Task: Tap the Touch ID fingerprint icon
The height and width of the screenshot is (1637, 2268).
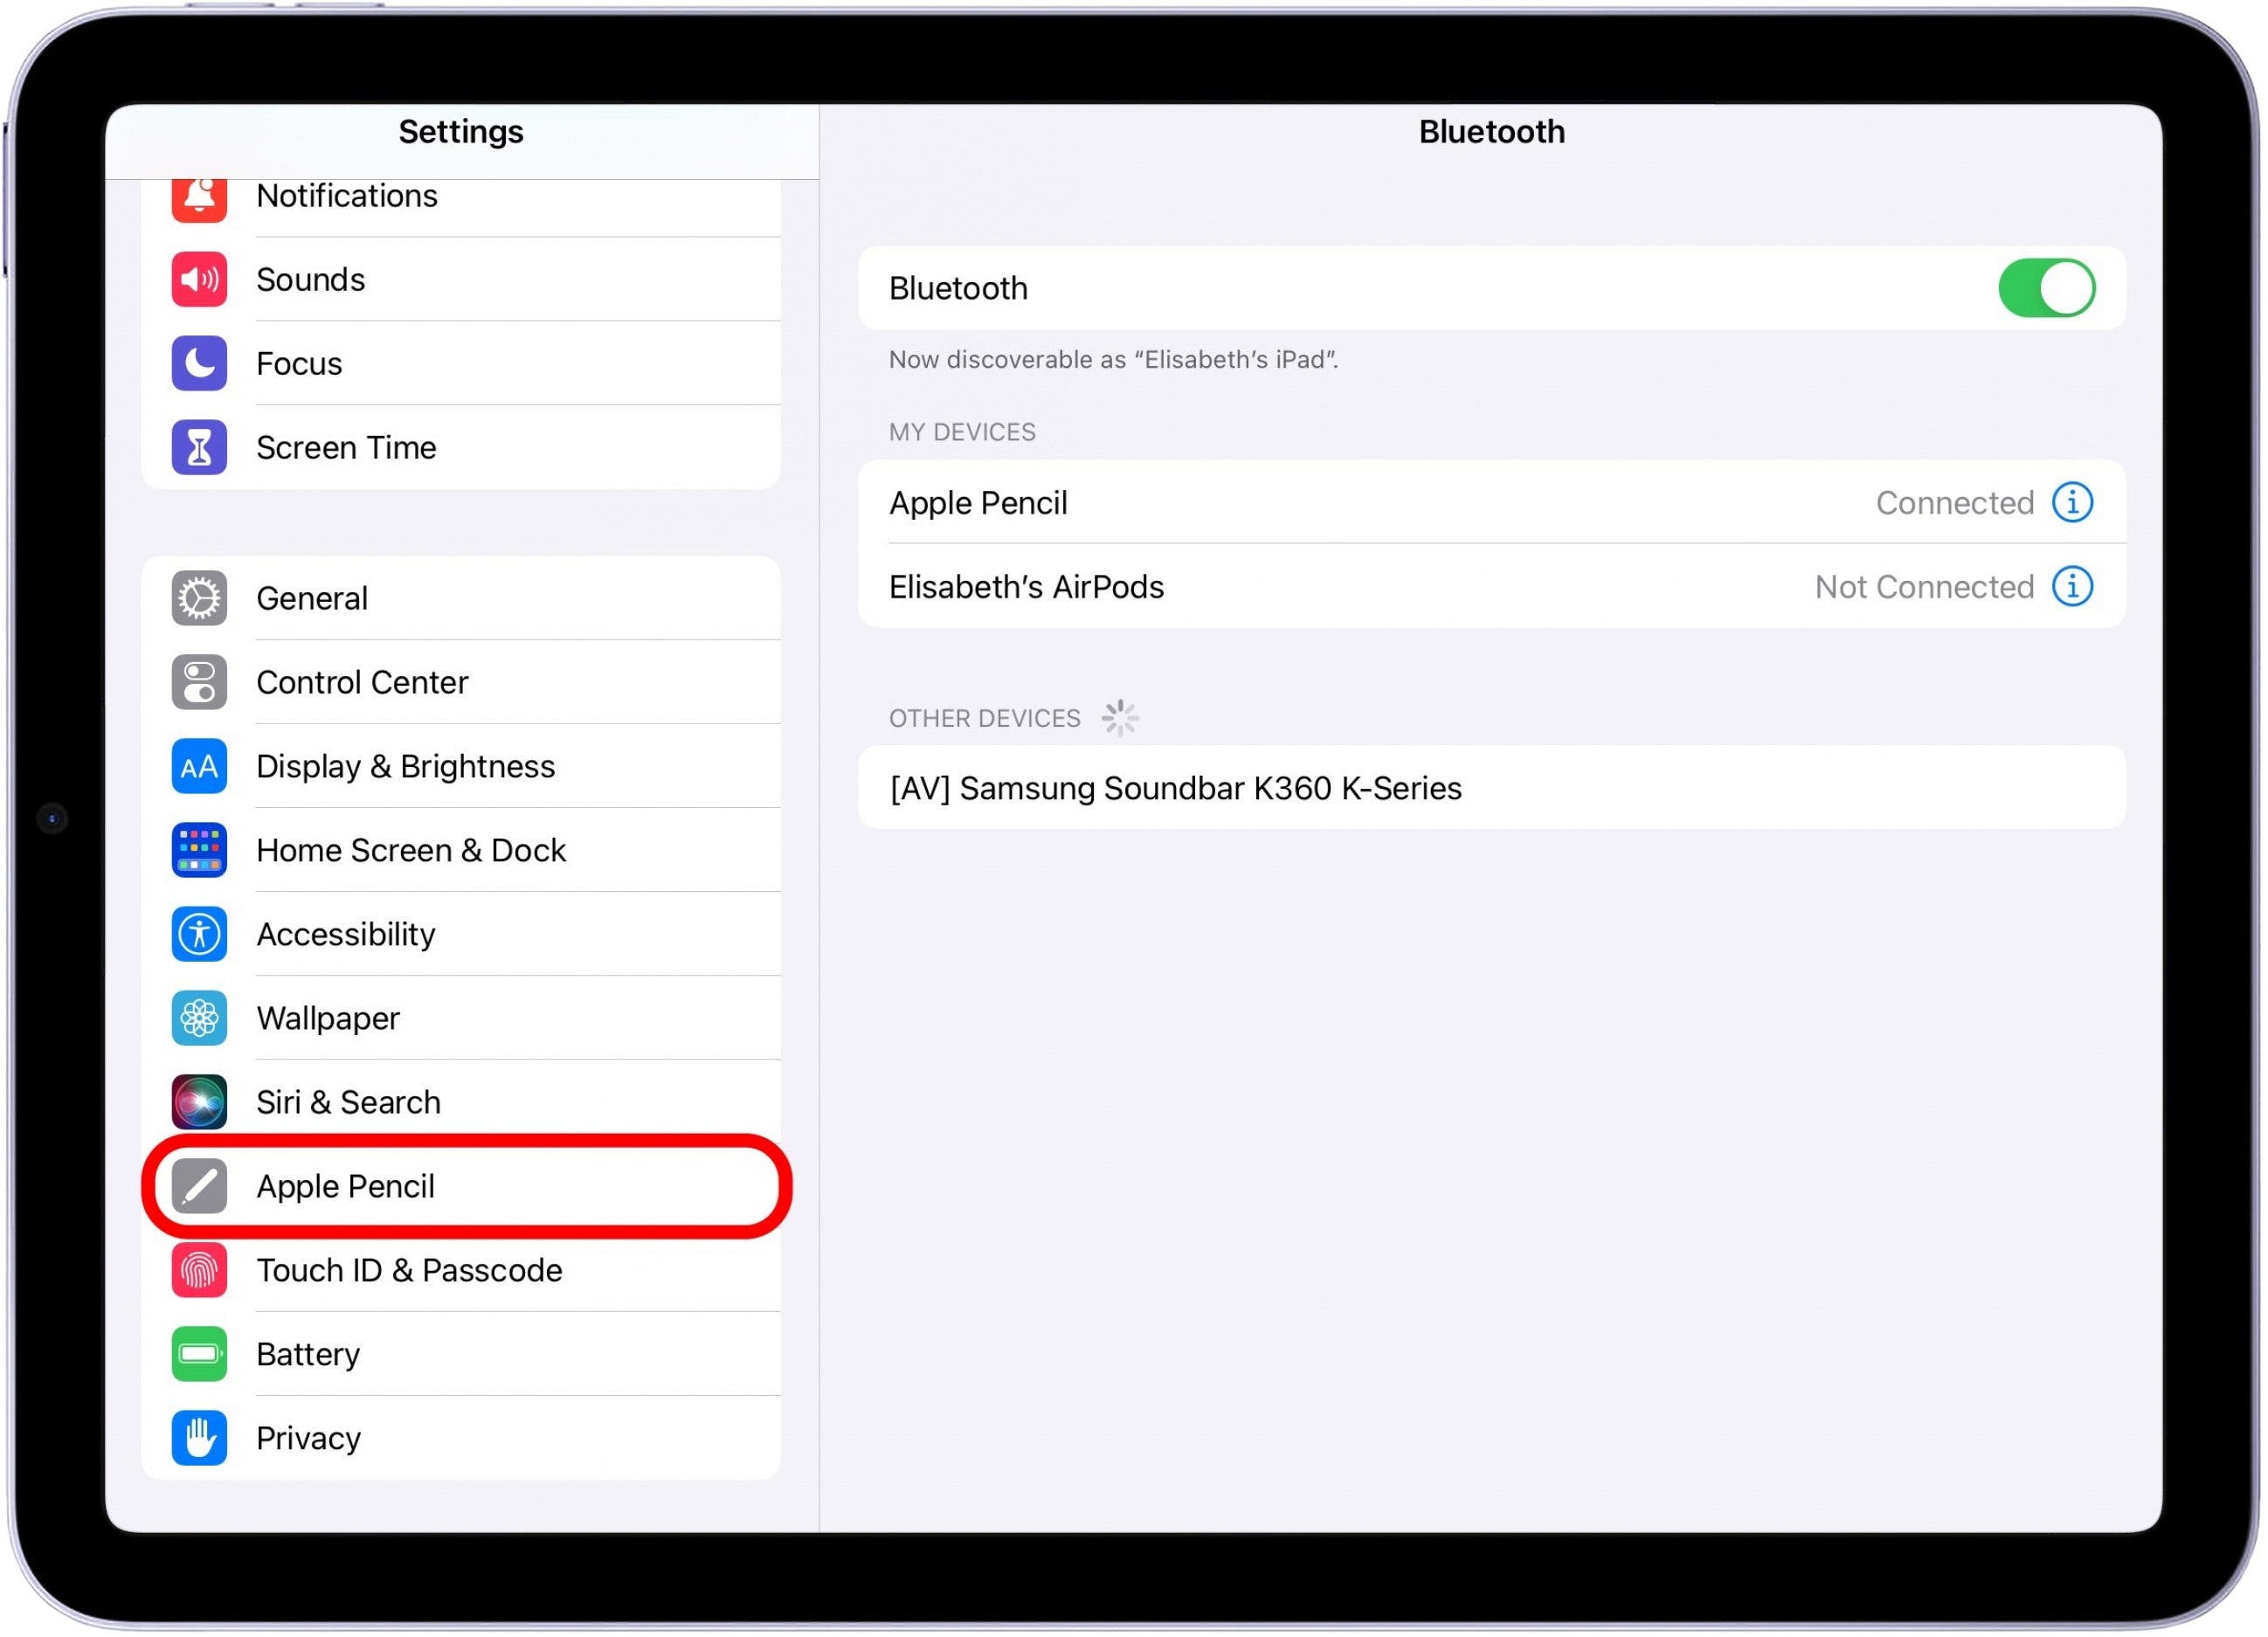Action: tap(199, 1270)
